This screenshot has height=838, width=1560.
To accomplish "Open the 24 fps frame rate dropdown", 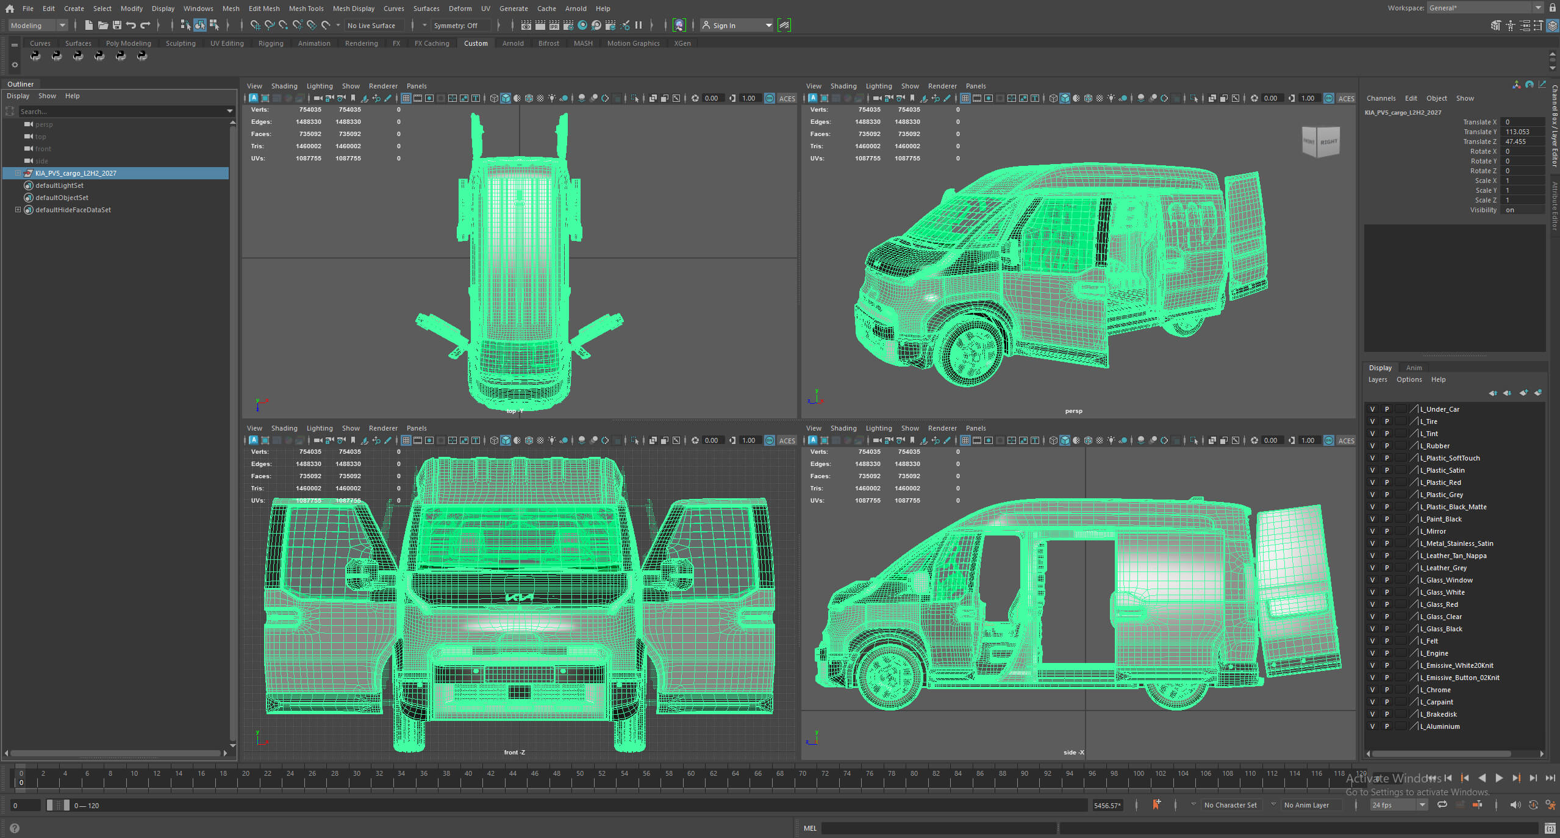I will point(1398,805).
